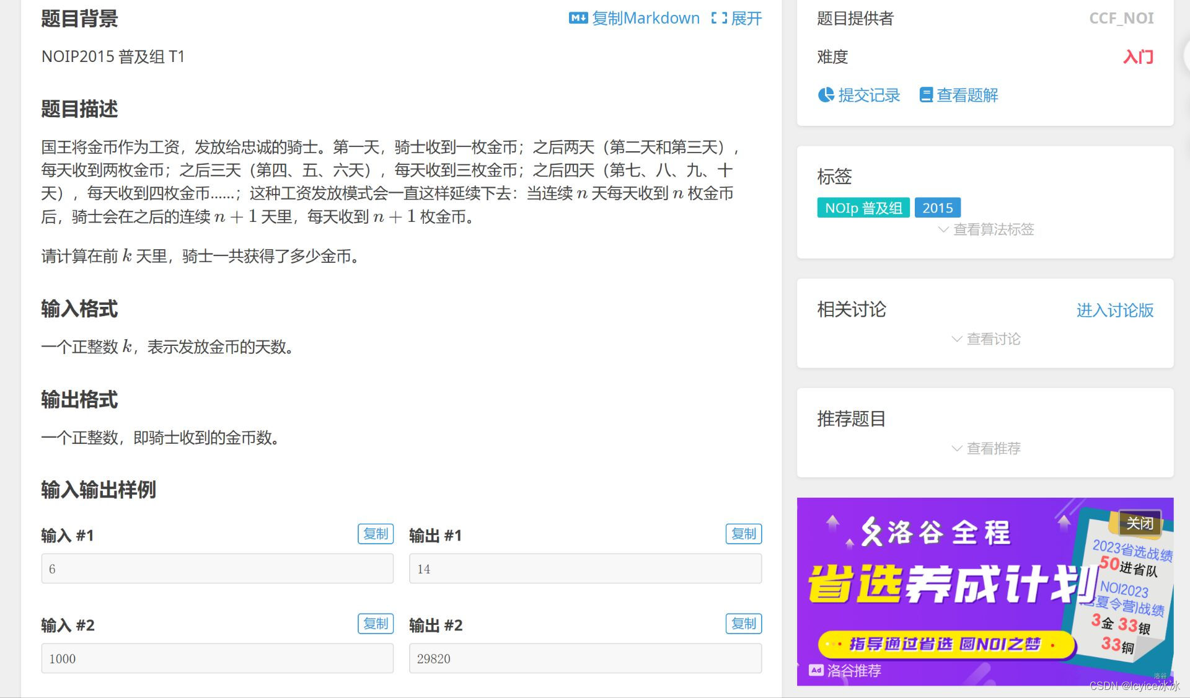Copy sample input #2

point(375,624)
